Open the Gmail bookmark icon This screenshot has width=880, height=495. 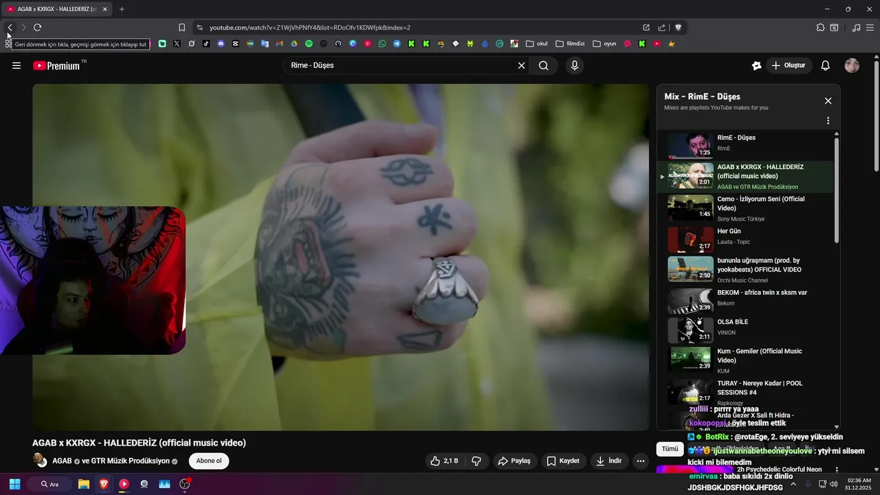(279, 43)
